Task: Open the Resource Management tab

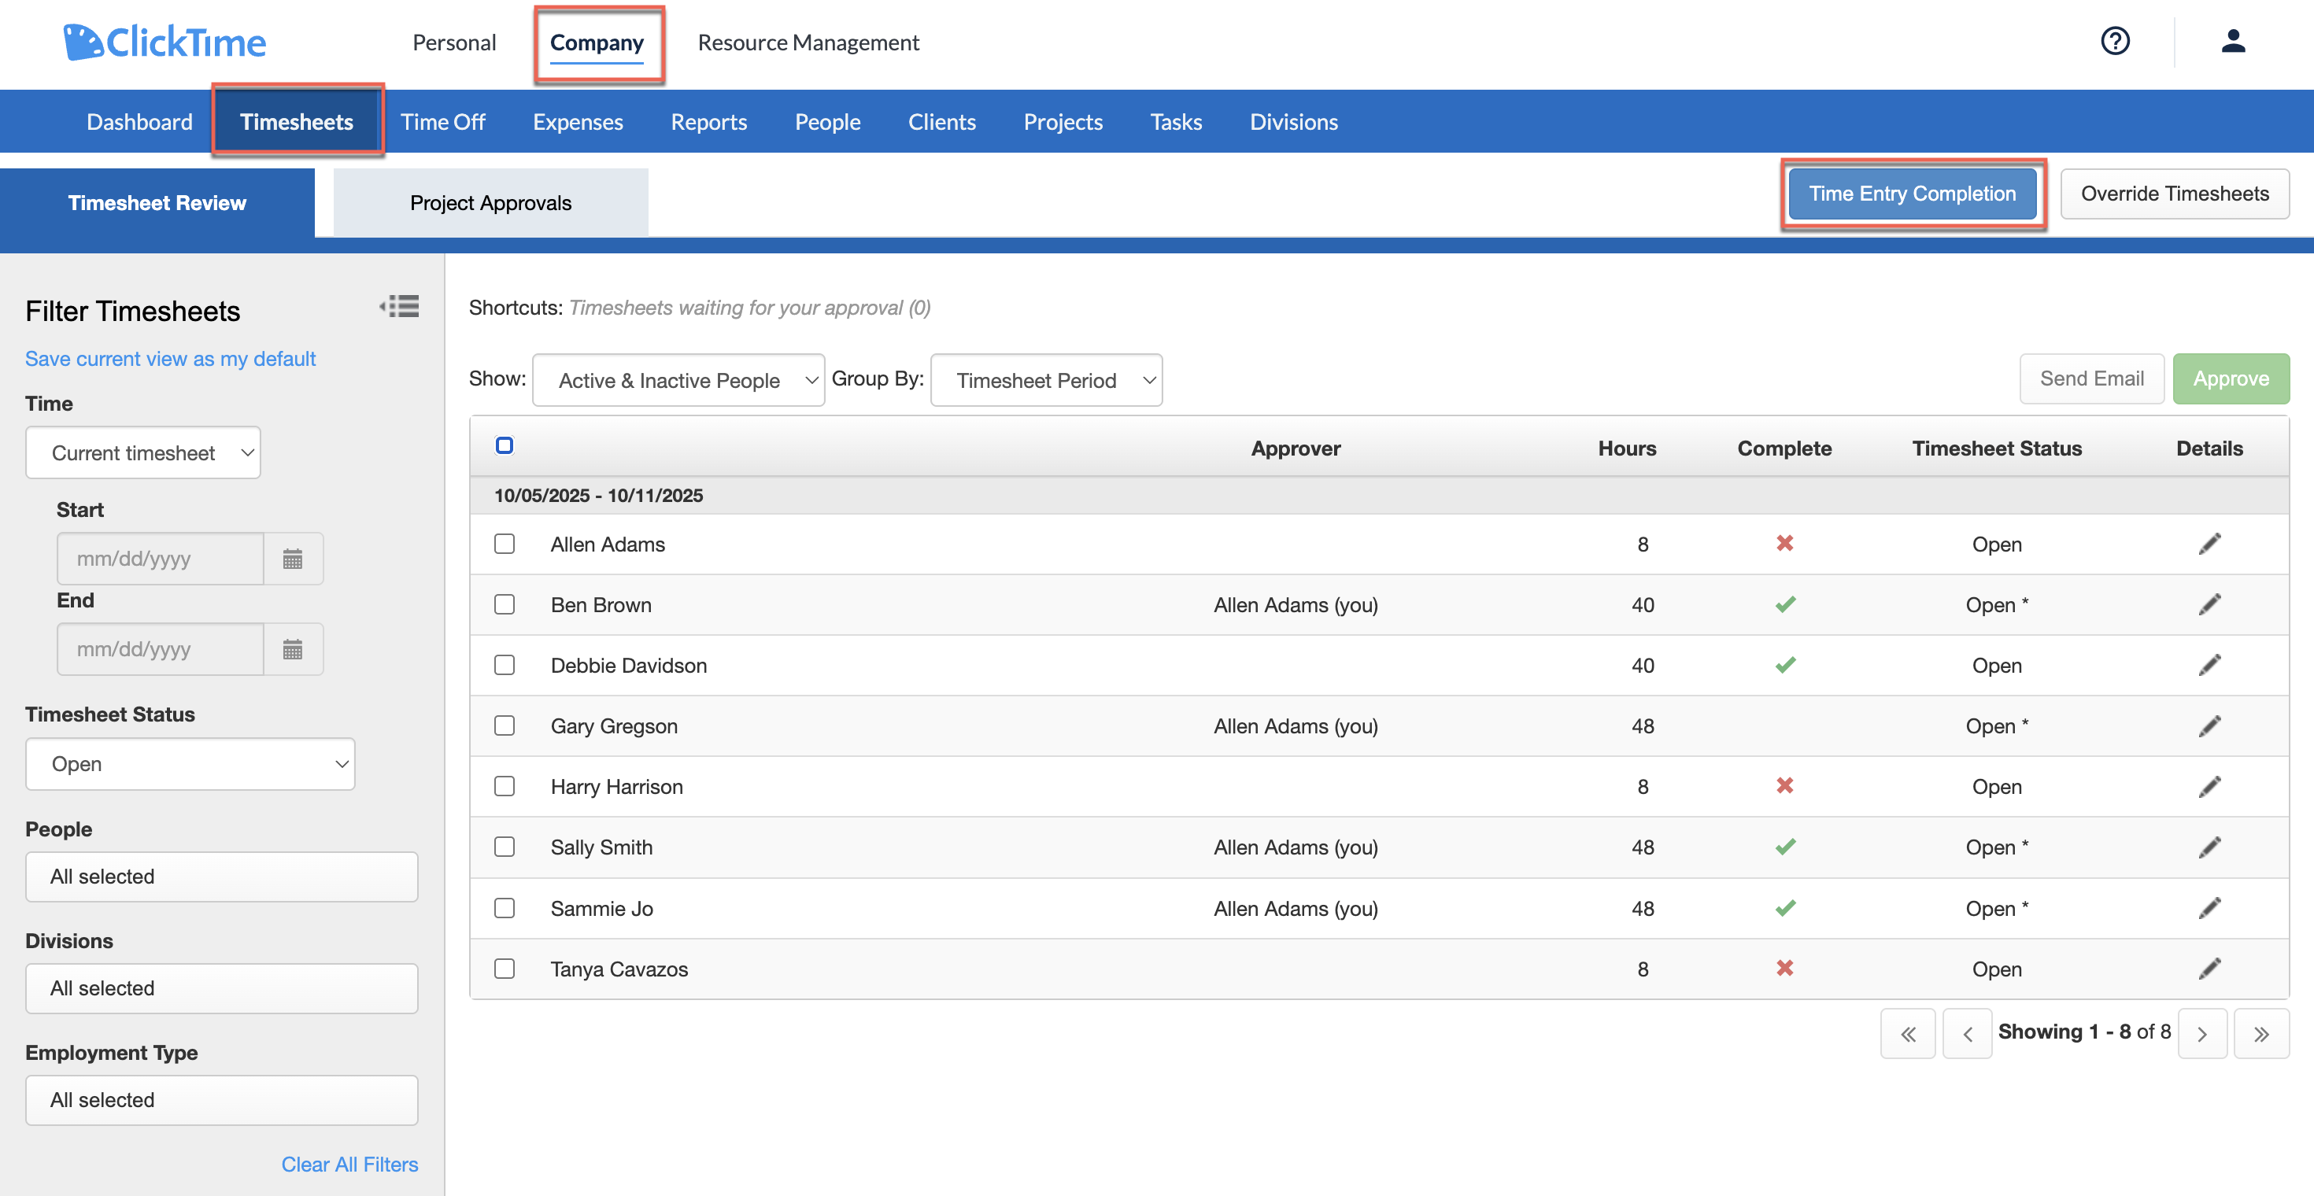Action: 808,42
